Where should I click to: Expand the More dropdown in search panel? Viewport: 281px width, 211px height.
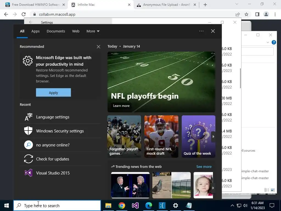93,31
